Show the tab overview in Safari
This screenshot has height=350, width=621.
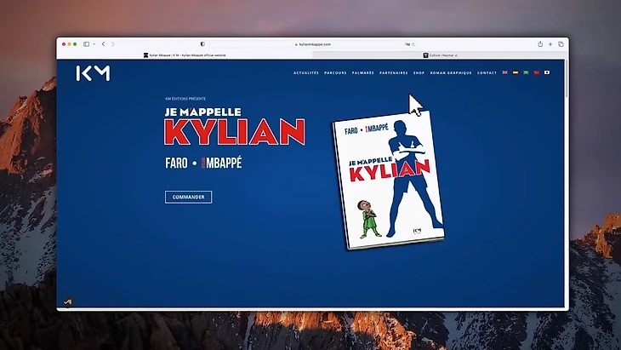click(x=561, y=43)
